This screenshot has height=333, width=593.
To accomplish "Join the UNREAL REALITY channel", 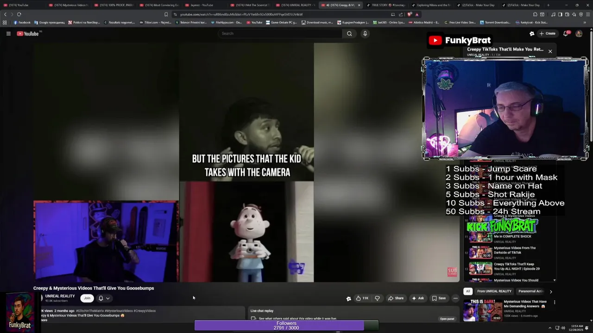I will pos(87,298).
